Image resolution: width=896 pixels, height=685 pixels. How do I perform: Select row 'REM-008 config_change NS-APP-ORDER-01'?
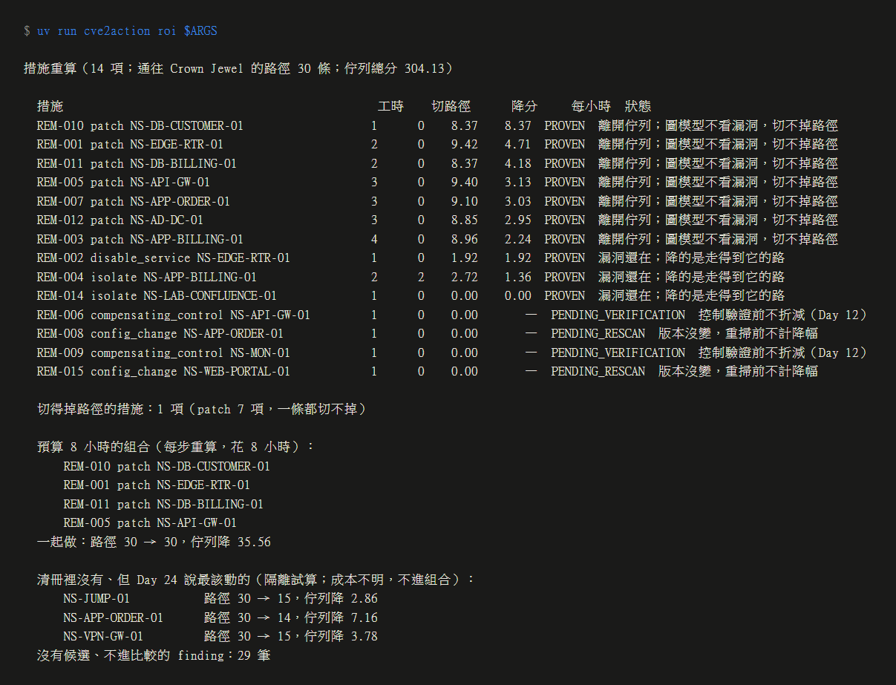tap(428, 334)
